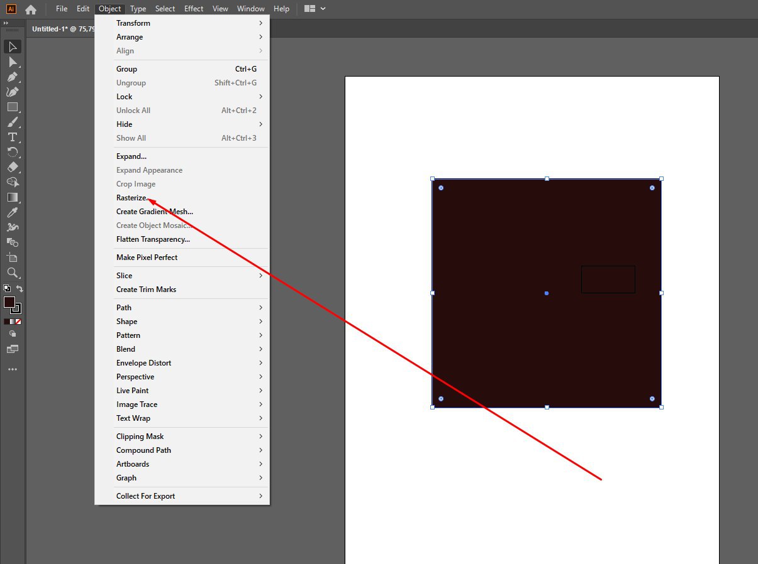Image resolution: width=758 pixels, height=564 pixels.
Task: Expand the Clipping Mask submenu
Action: pyautogui.click(x=182, y=437)
